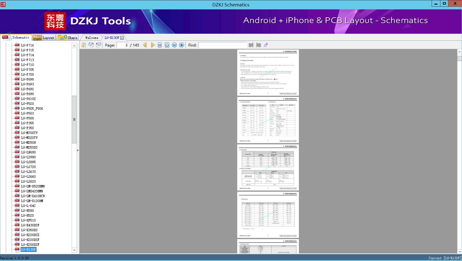
Task: Click document scrollbar up arrow
Action: pyautogui.click(x=460, y=52)
